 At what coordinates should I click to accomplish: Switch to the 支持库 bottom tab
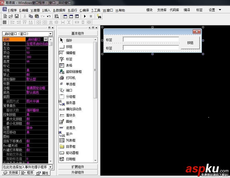pyautogui.click(x=11, y=173)
